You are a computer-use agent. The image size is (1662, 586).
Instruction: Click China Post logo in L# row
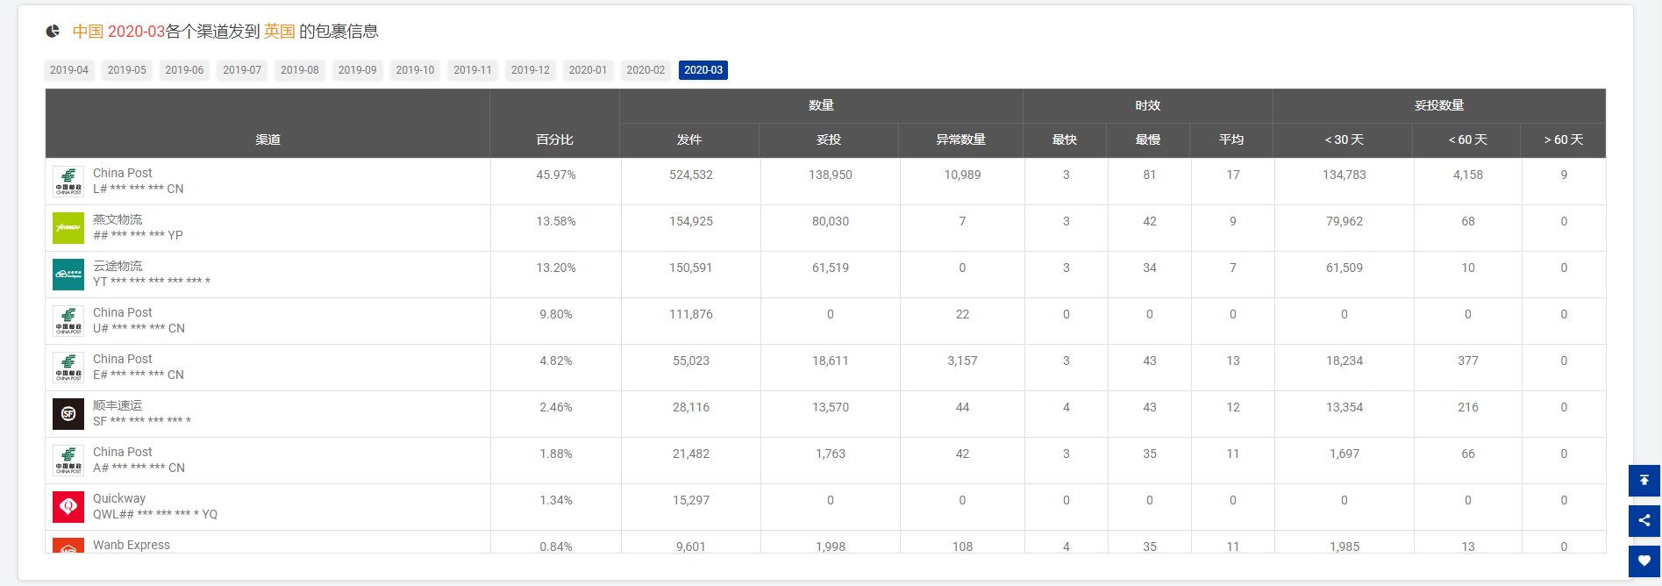[68, 182]
